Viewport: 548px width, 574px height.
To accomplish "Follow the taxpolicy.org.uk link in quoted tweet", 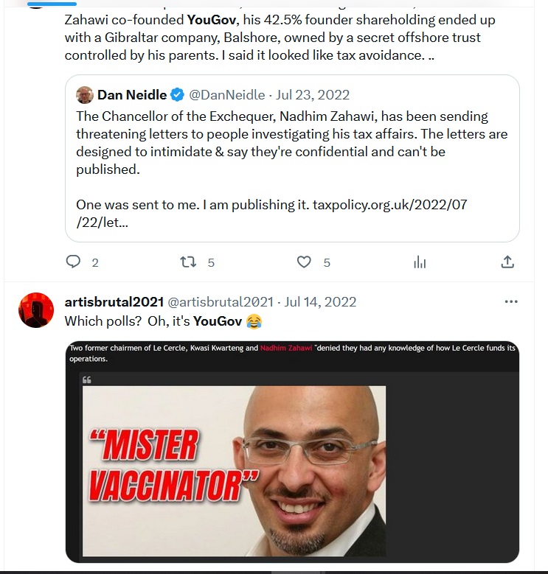I will point(271,214).
